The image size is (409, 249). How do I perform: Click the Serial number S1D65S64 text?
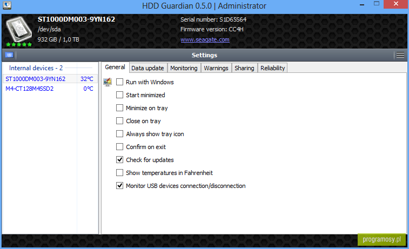[x=213, y=19]
